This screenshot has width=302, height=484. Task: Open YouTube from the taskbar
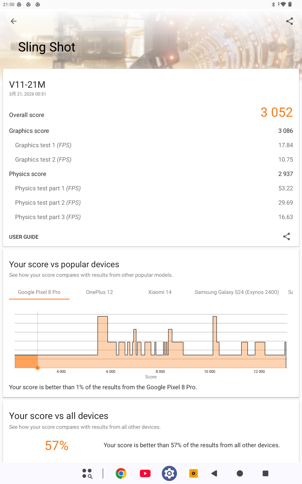(x=145, y=473)
